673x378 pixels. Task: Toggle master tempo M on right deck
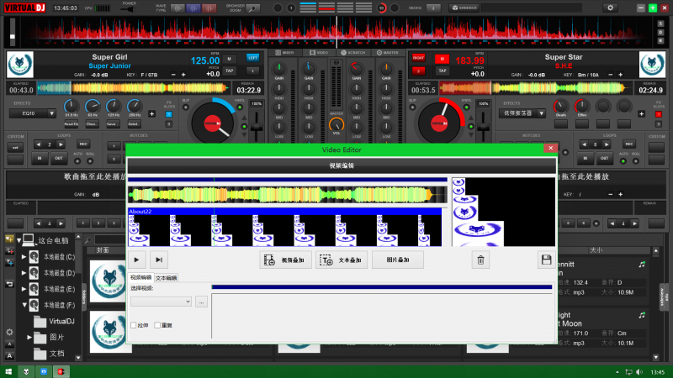tap(442, 59)
